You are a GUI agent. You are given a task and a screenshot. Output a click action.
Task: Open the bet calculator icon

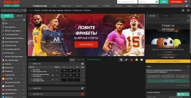pos(183,10)
